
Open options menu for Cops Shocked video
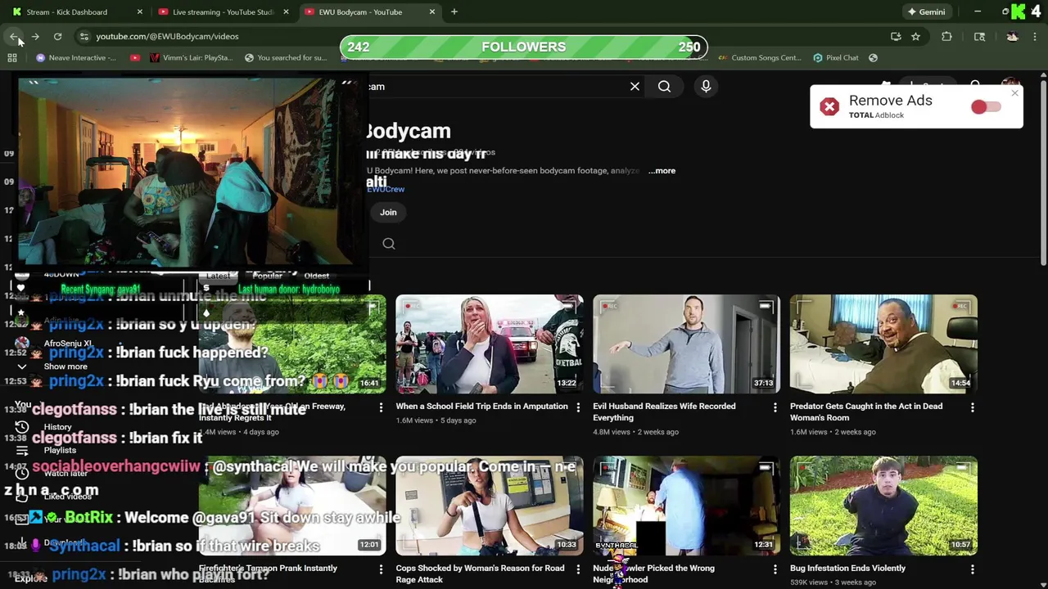(578, 569)
